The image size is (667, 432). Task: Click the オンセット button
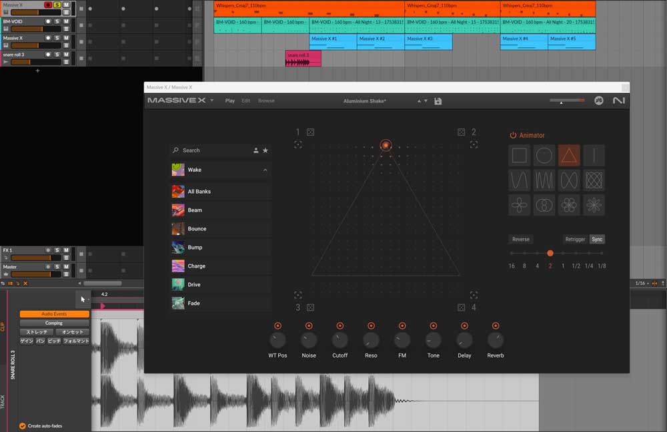[72, 332]
